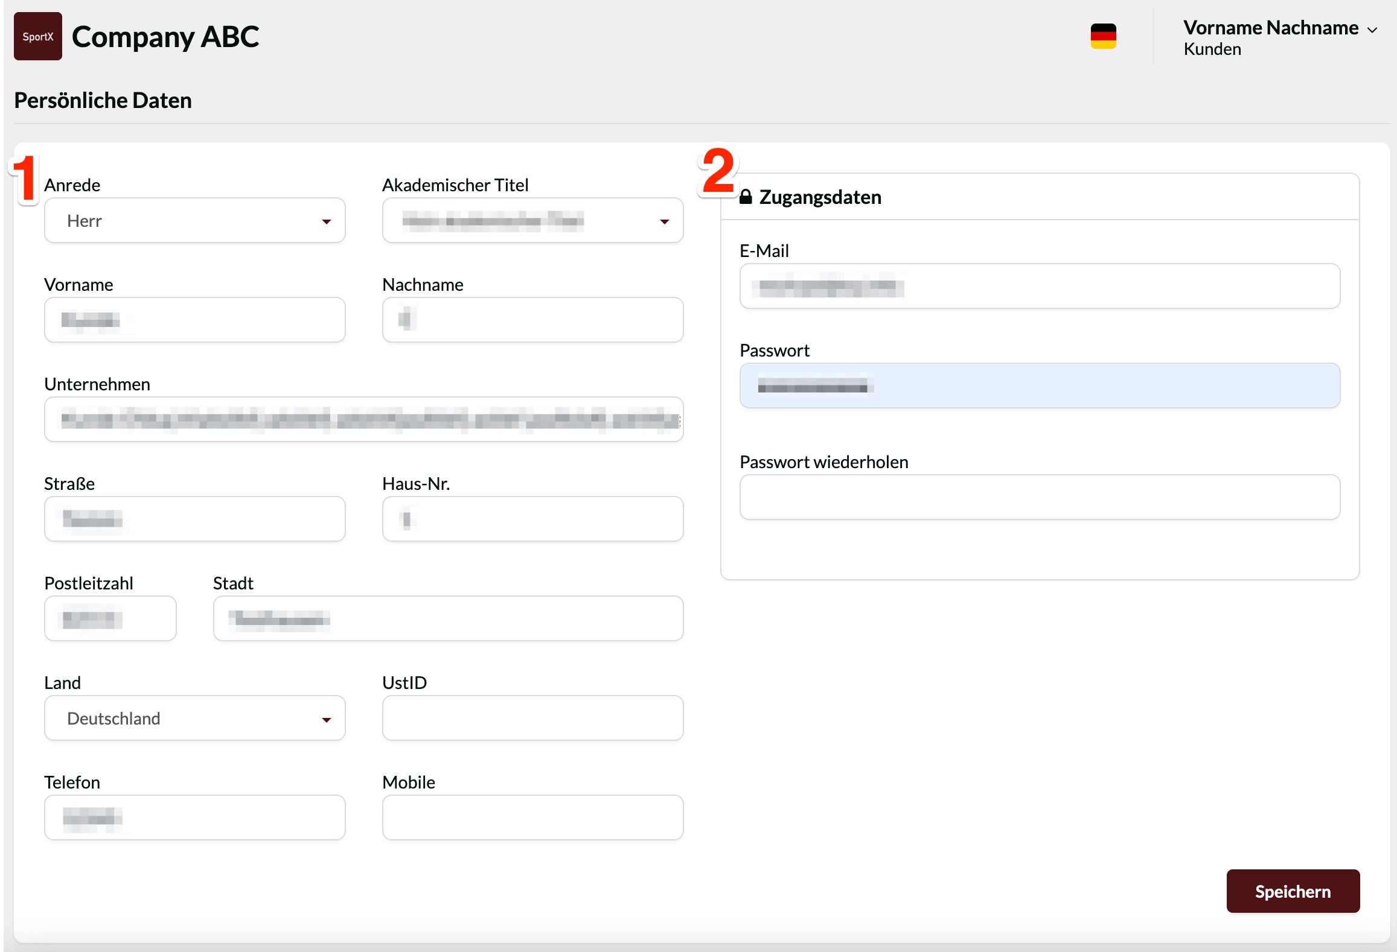Click into the Nachname field
This screenshot has width=1397, height=952.
532,320
